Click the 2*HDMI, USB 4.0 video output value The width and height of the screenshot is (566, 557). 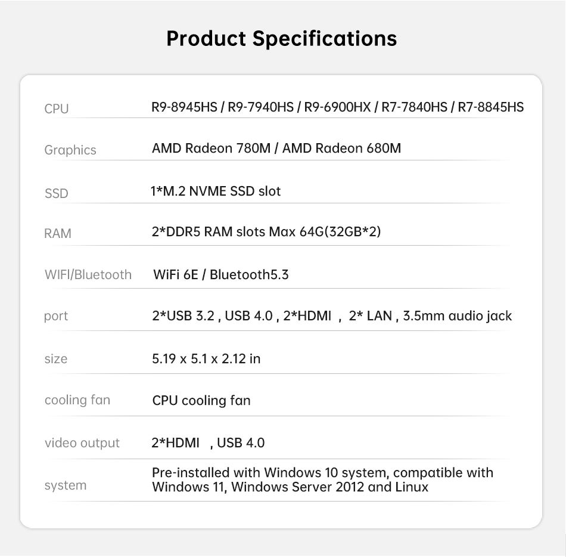point(208,443)
